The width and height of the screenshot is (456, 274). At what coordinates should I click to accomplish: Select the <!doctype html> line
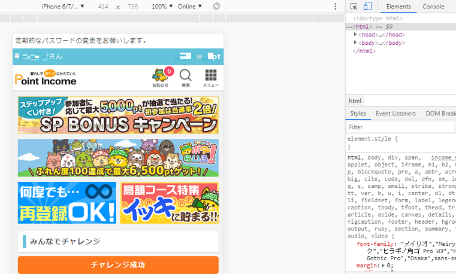pos(378,19)
